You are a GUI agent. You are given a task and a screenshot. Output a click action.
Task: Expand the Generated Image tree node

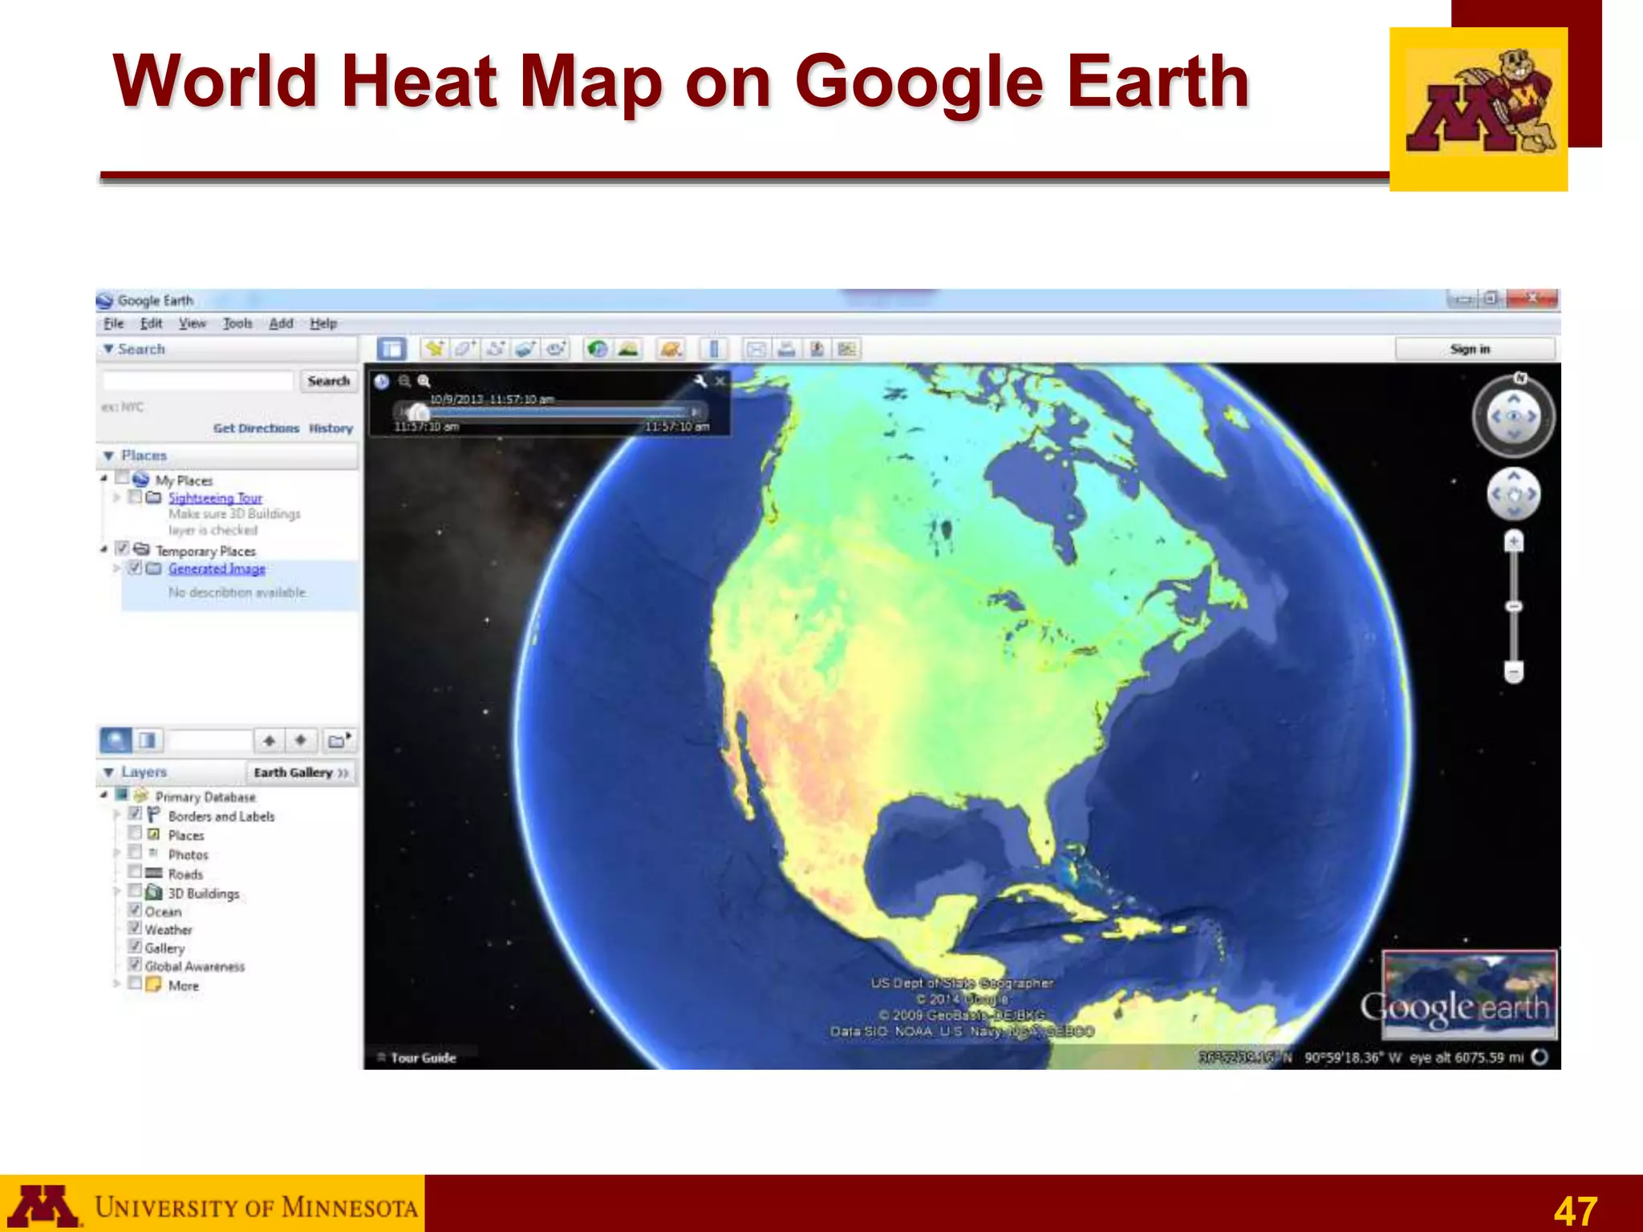click(116, 568)
